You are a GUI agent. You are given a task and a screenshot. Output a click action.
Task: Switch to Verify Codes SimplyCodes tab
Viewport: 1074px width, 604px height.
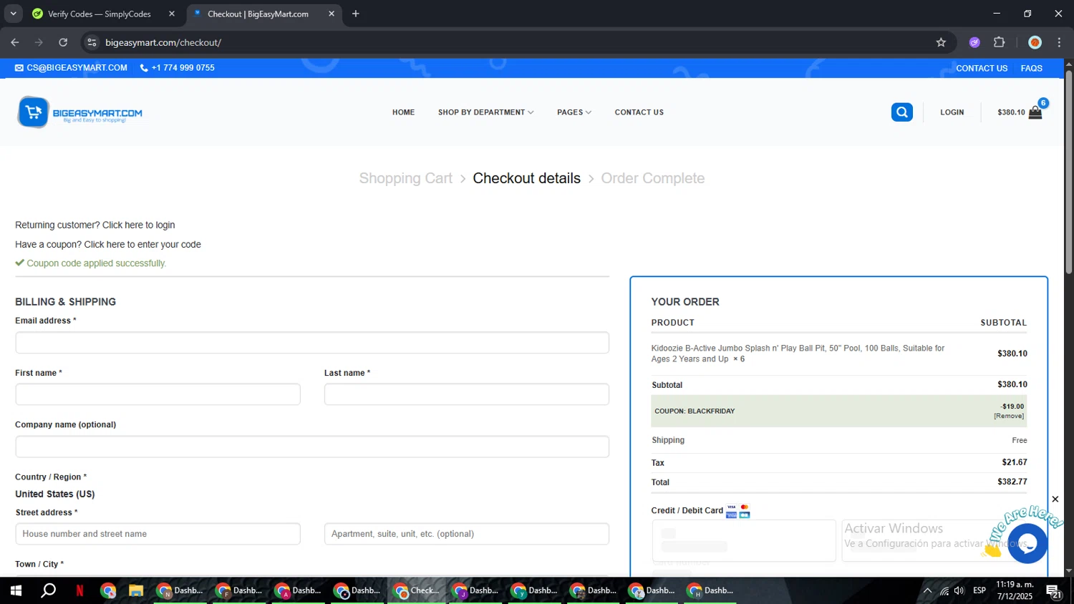coord(100,14)
